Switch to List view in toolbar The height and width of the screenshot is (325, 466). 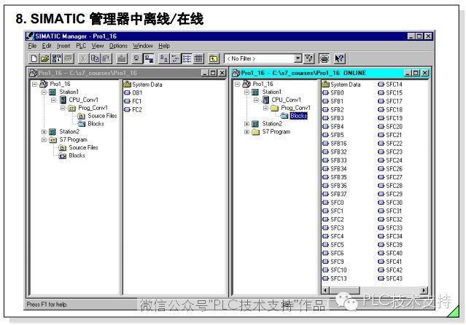pyautogui.click(x=187, y=58)
